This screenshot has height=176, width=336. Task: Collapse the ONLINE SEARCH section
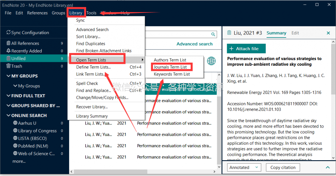(x=8, y=115)
